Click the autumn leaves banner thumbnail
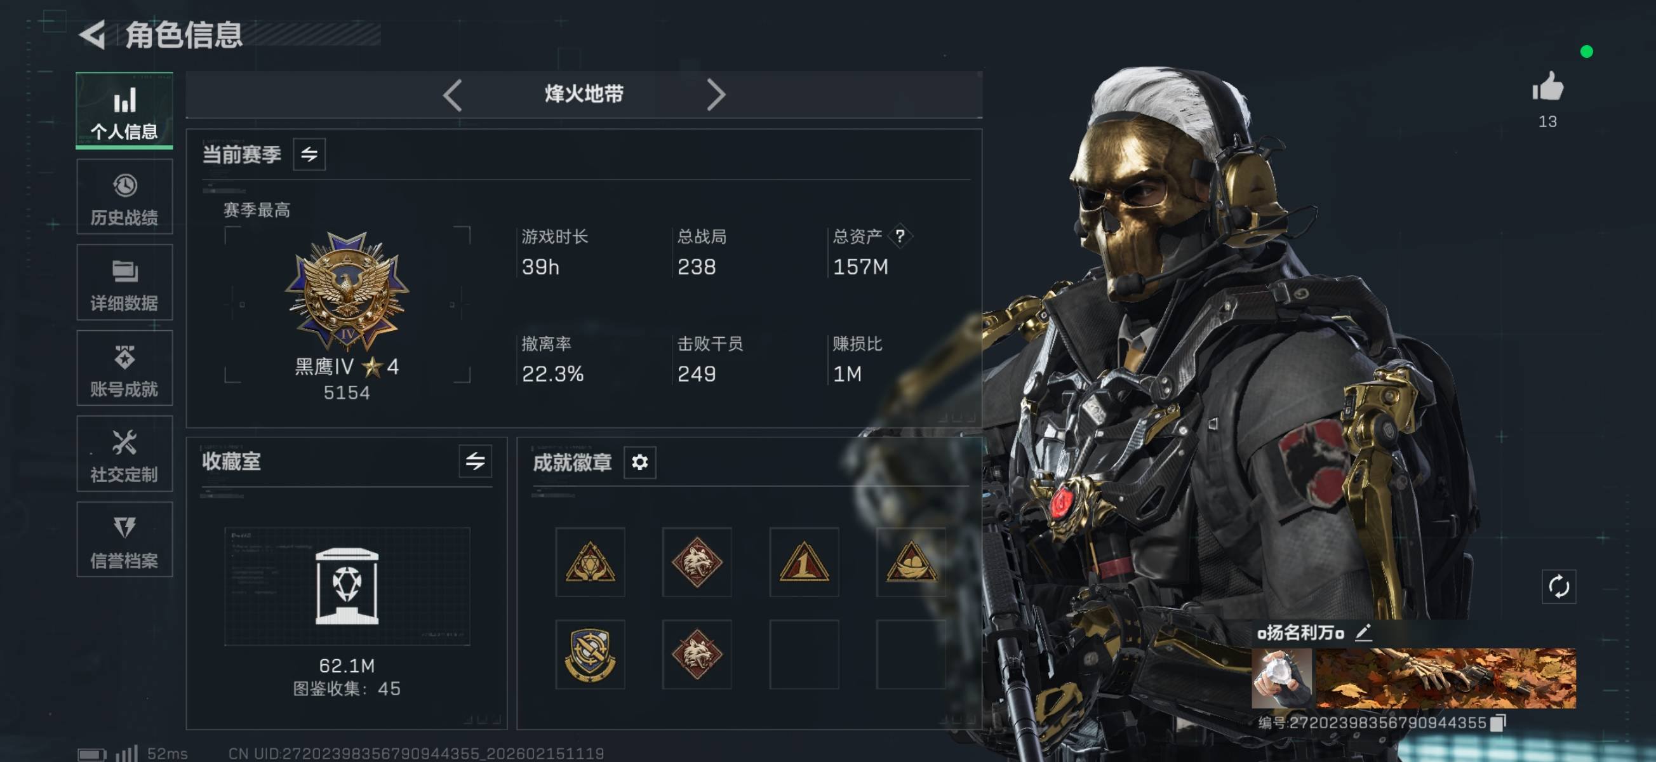Image resolution: width=1656 pixels, height=762 pixels. point(1446,678)
